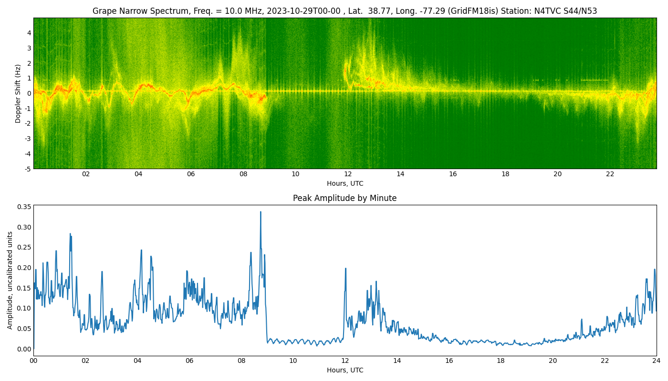Click the Amplitude, uncalibrated units axis label
Viewport: 668px width, 381px height.
tap(10, 280)
